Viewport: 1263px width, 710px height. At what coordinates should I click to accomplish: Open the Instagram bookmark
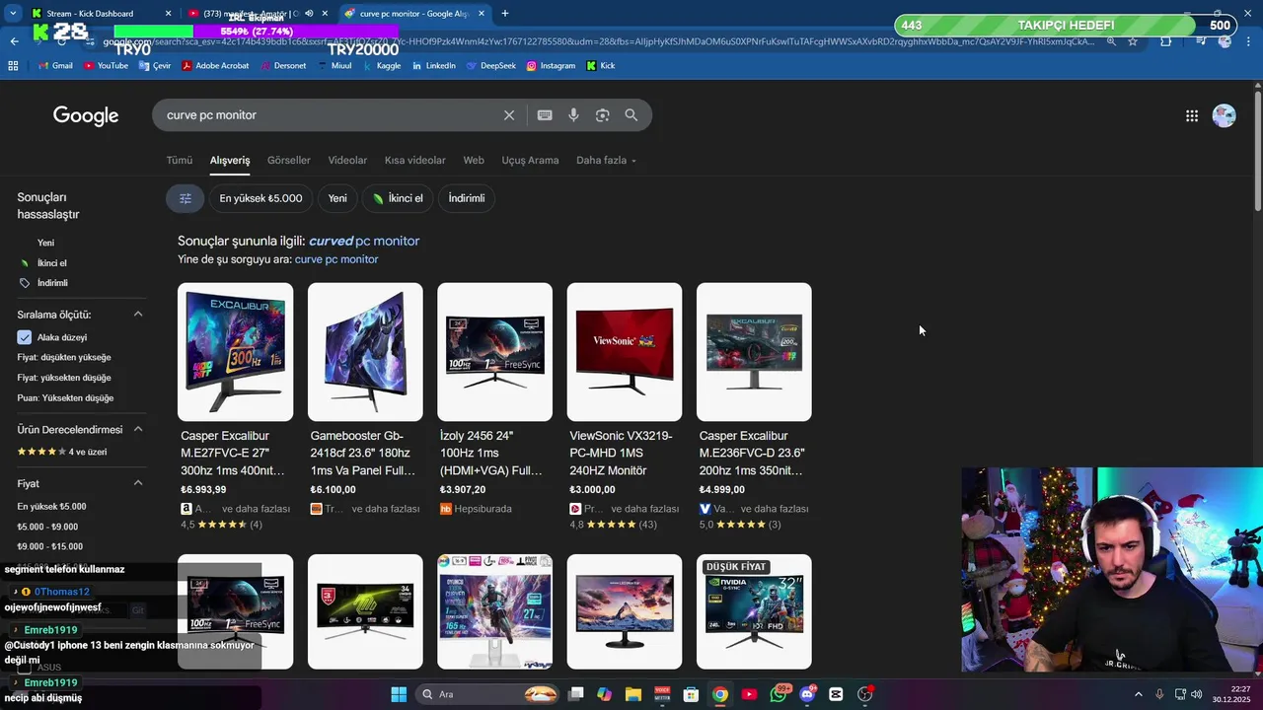tap(551, 65)
